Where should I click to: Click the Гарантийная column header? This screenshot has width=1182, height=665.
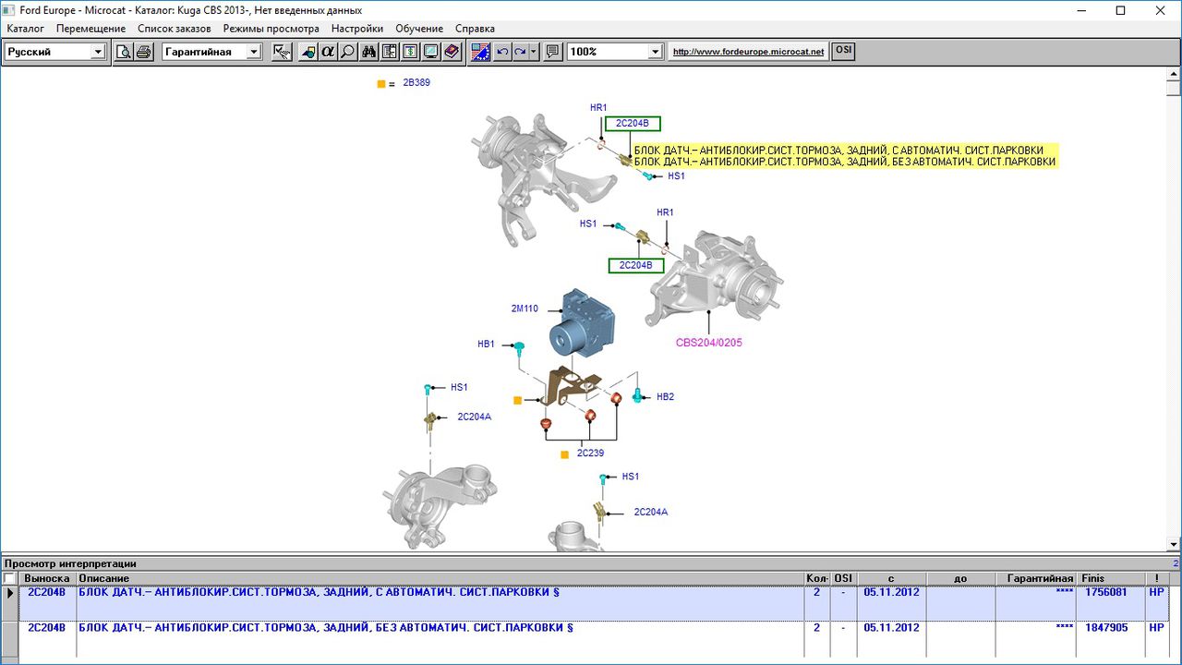1037,578
